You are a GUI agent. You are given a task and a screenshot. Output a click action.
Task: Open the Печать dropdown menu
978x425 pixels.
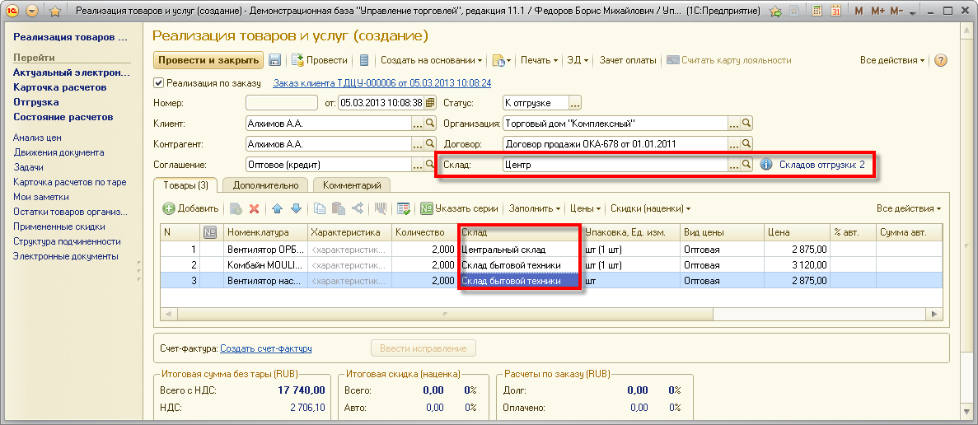click(x=539, y=60)
